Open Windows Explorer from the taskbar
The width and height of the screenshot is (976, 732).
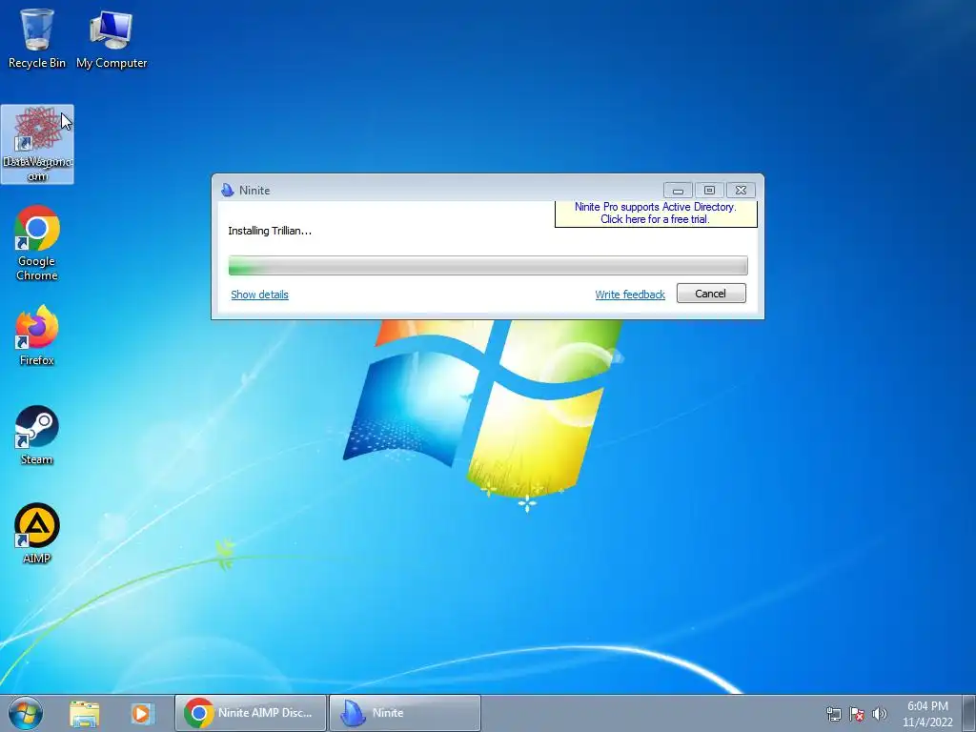point(84,713)
